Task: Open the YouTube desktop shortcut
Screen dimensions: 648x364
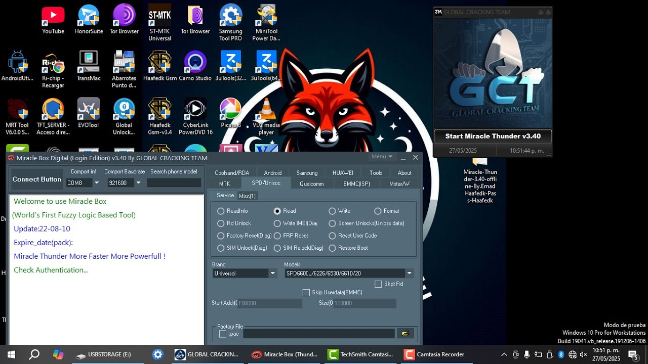Action: (53, 19)
